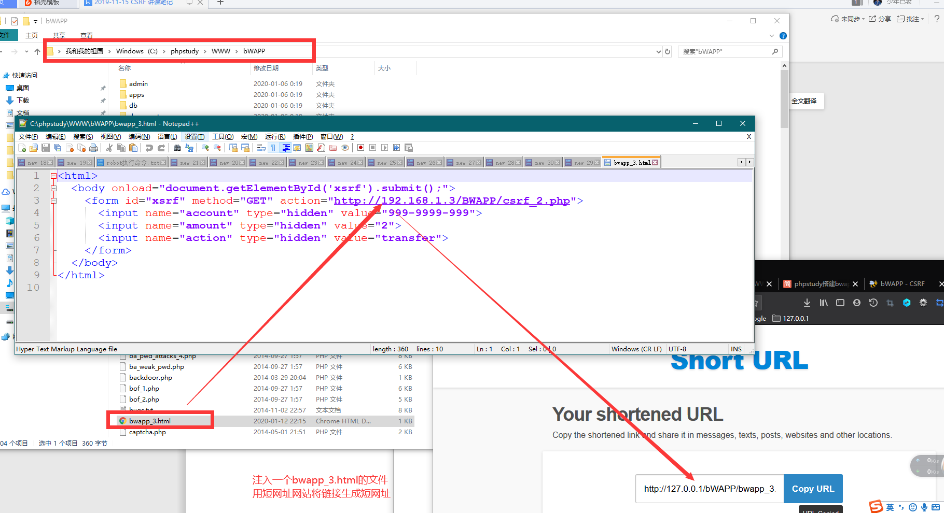Open the Explorer recent locations dropdown arrow

pos(26,51)
